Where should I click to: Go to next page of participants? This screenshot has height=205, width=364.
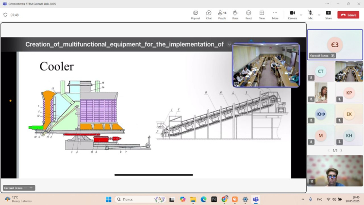click(x=341, y=151)
